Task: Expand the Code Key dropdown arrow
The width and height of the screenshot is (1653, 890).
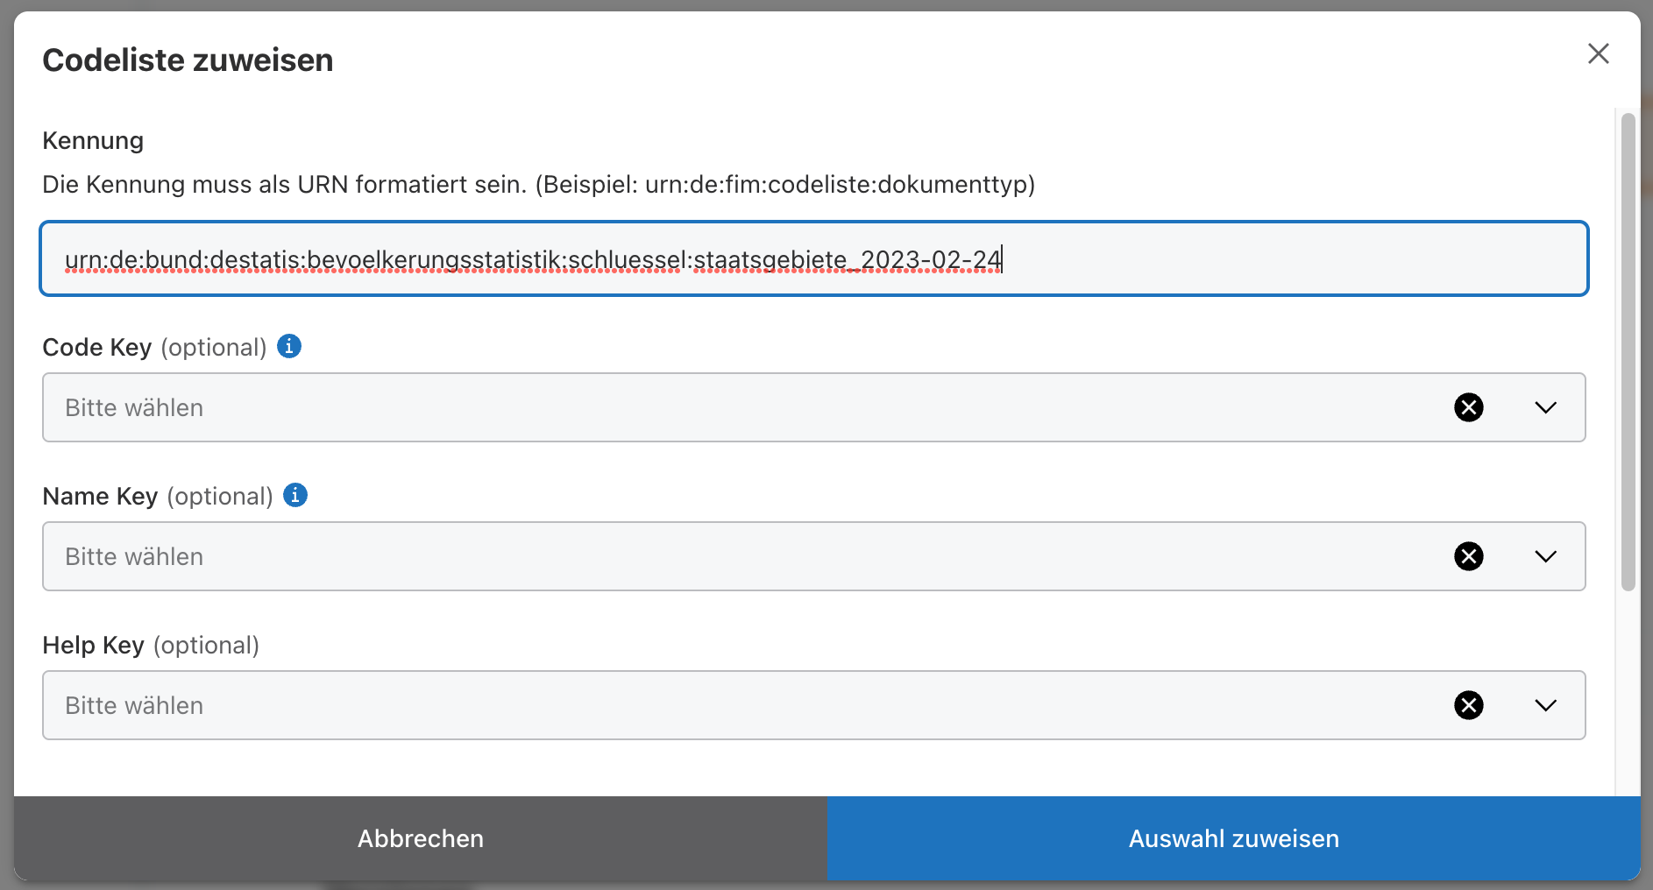Action: pos(1545,407)
